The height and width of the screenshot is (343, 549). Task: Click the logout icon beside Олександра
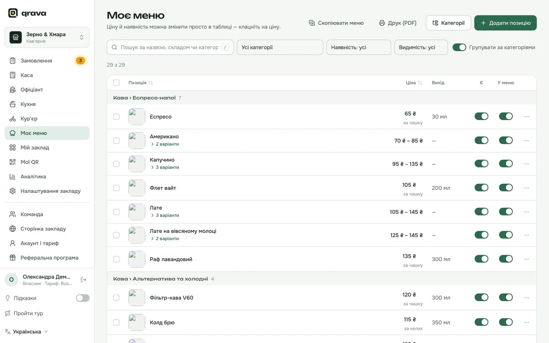83,280
